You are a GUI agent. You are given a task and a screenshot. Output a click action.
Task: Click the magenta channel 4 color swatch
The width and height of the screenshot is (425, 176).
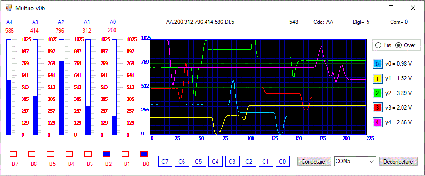click(377, 122)
